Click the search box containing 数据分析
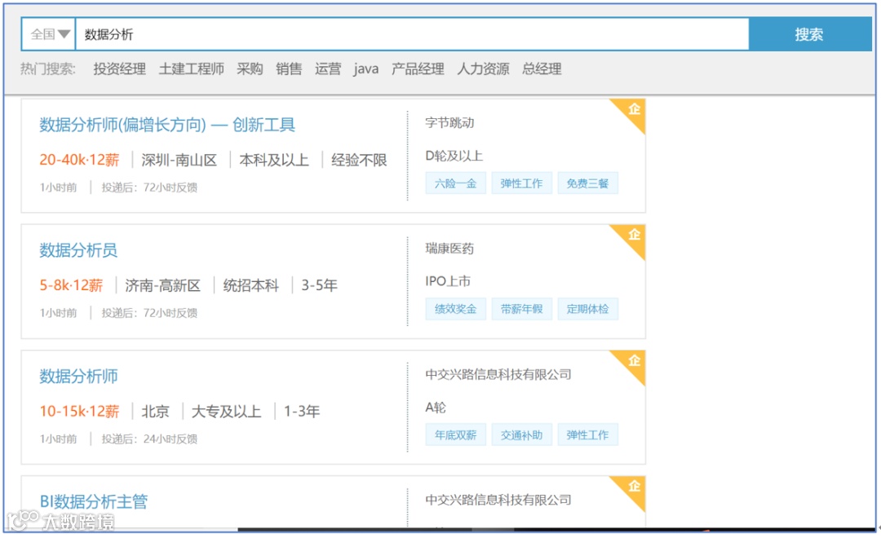The height and width of the screenshot is (538, 881). click(x=412, y=34)
